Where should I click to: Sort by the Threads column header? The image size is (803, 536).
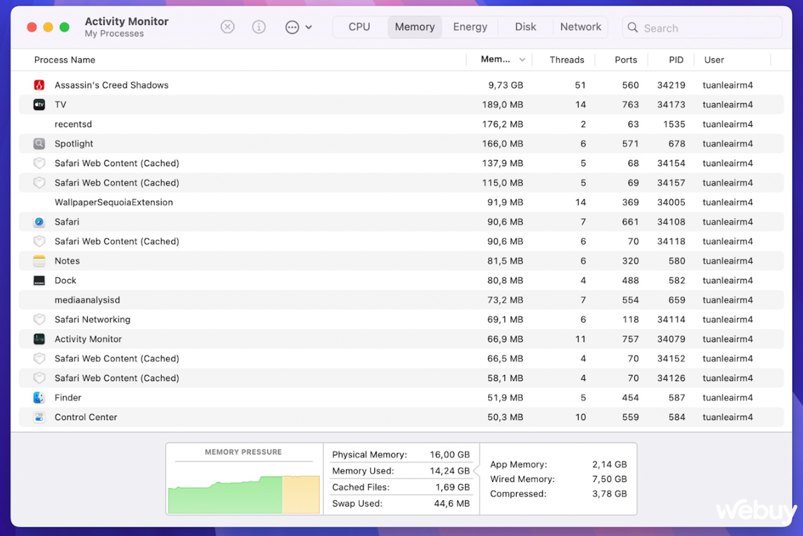(567, 60)
